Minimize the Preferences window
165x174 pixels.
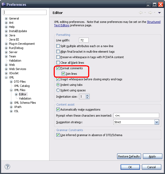(x=148, y=4)
